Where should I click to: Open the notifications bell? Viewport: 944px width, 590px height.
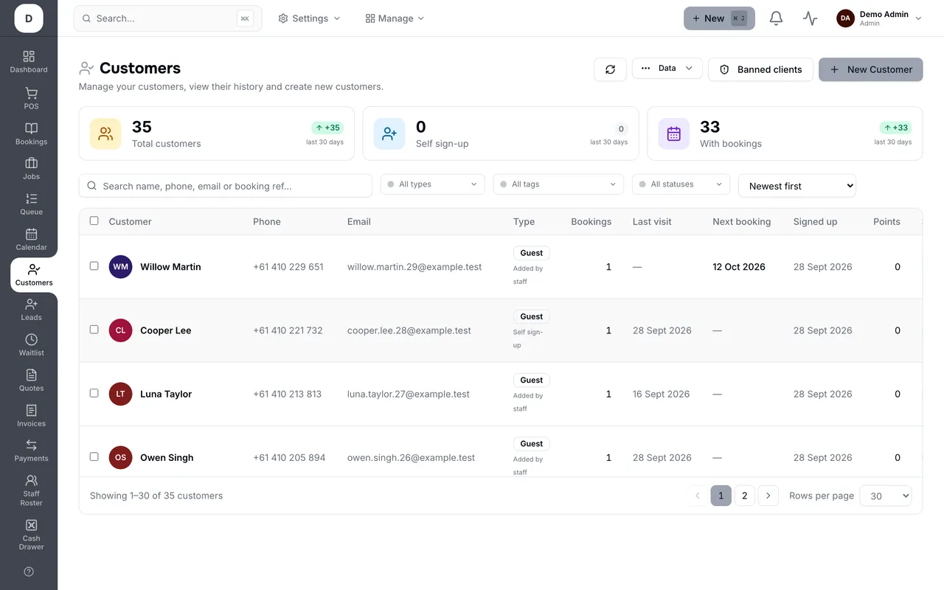pos(776,18)
